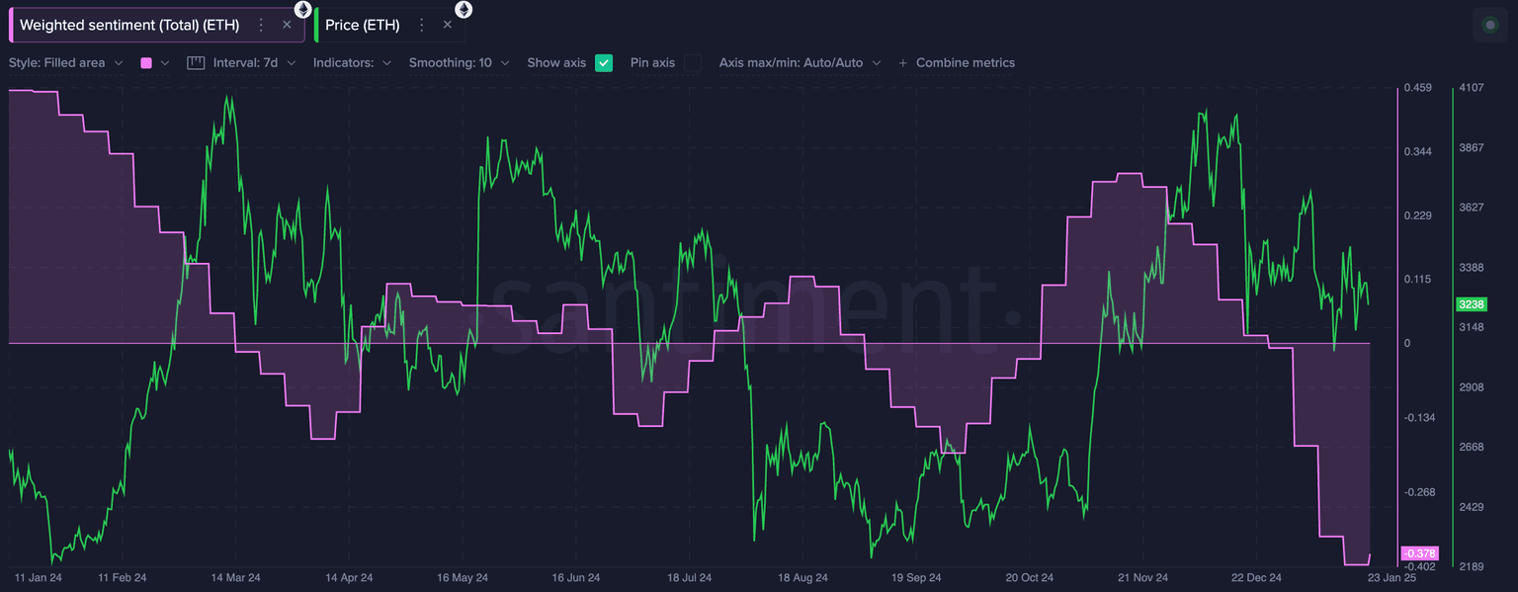This screenshot has width=1518, height=592.
Task: Click Ethereum logo on Price tab
Action: coord(464,9)
